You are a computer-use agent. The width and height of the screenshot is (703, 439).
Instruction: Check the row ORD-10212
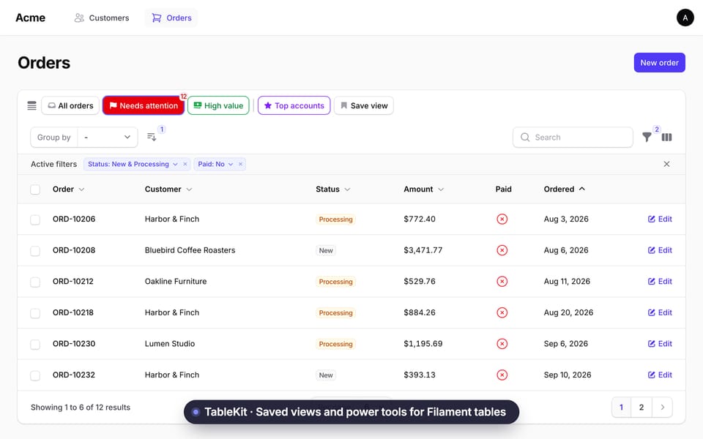point(35,282)
